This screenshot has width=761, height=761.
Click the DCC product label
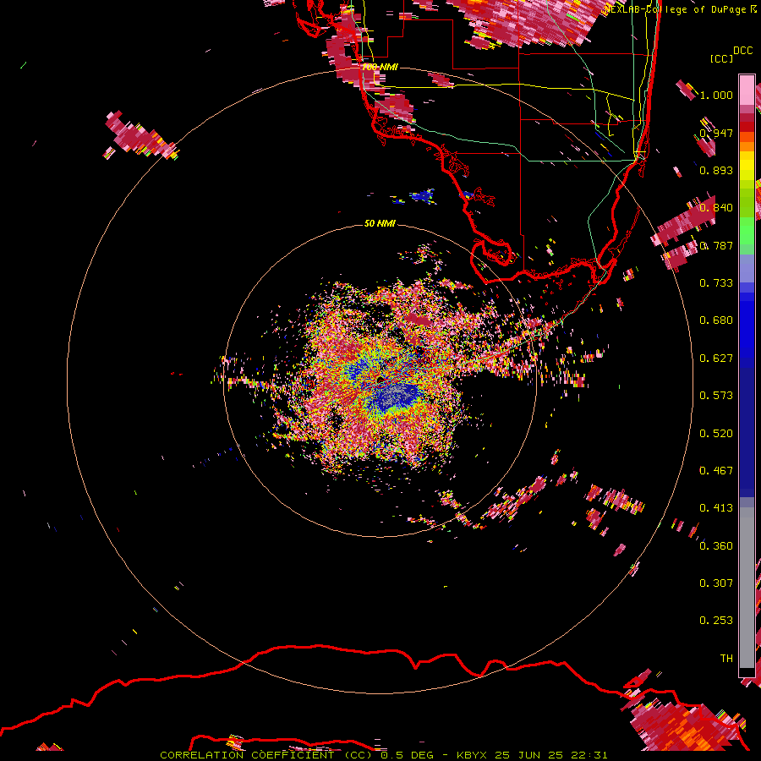(743, 51)
